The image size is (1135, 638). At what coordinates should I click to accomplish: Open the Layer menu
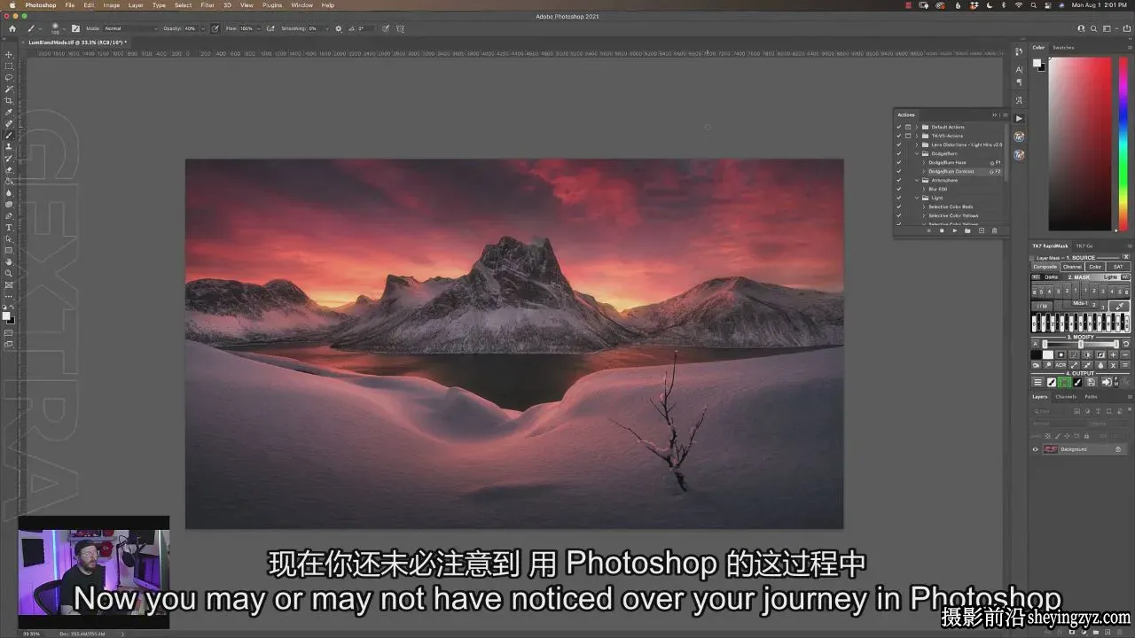(x=136, y=5)
